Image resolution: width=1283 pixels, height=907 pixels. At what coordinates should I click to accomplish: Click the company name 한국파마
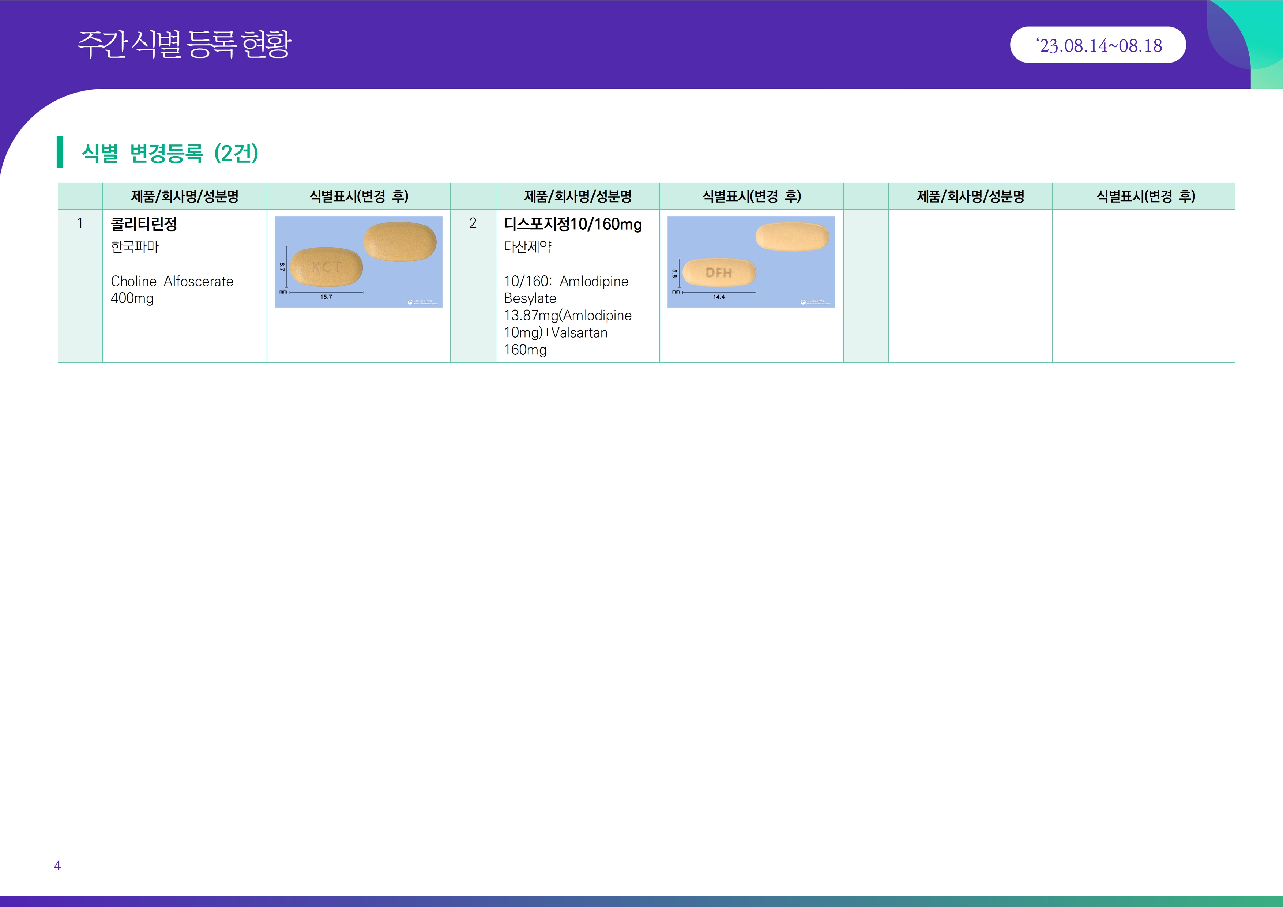135,246
